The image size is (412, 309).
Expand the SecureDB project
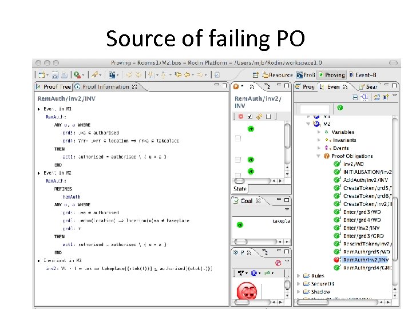point(298,284)
